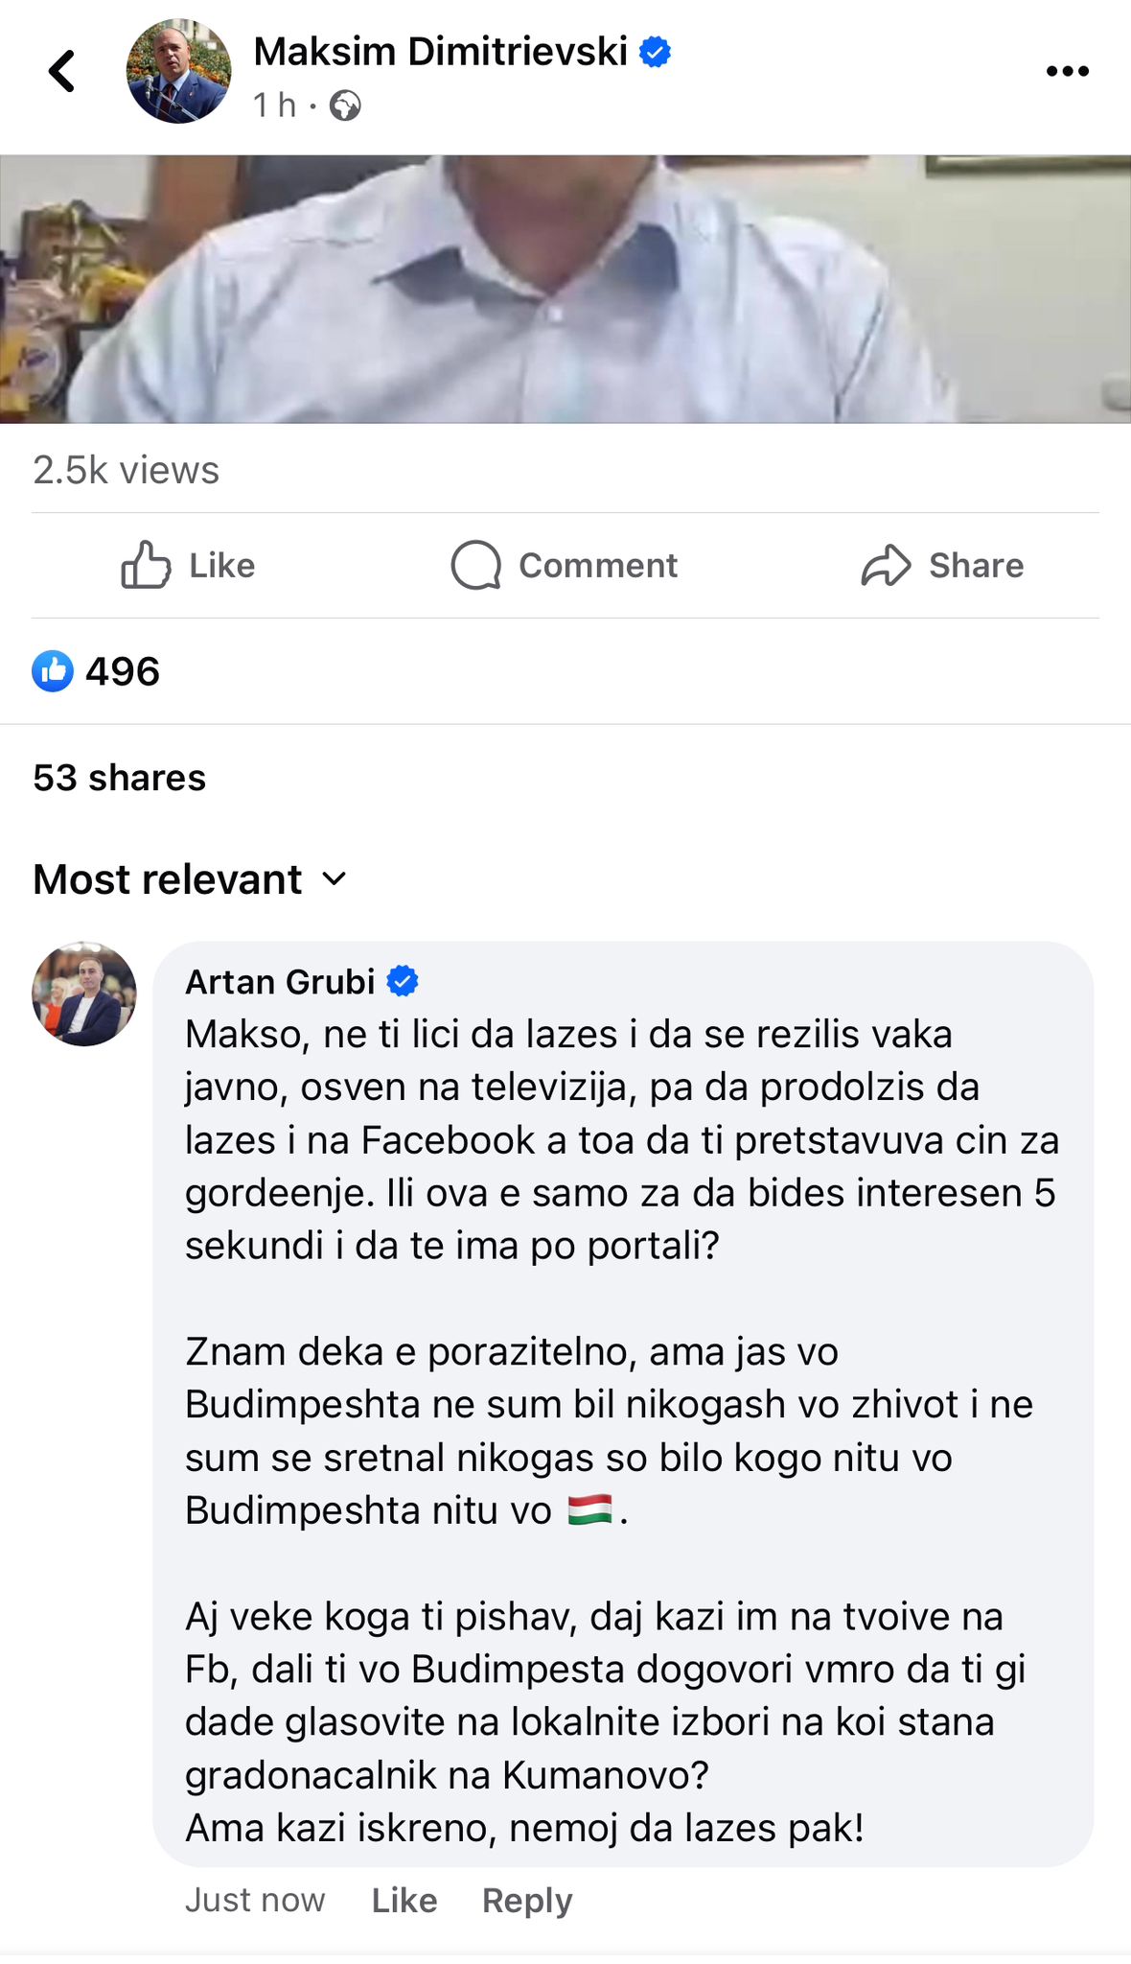Reply to Artan Grubi's comment
This screenshot has height=1964, width=1131.
click(527, 1901)
